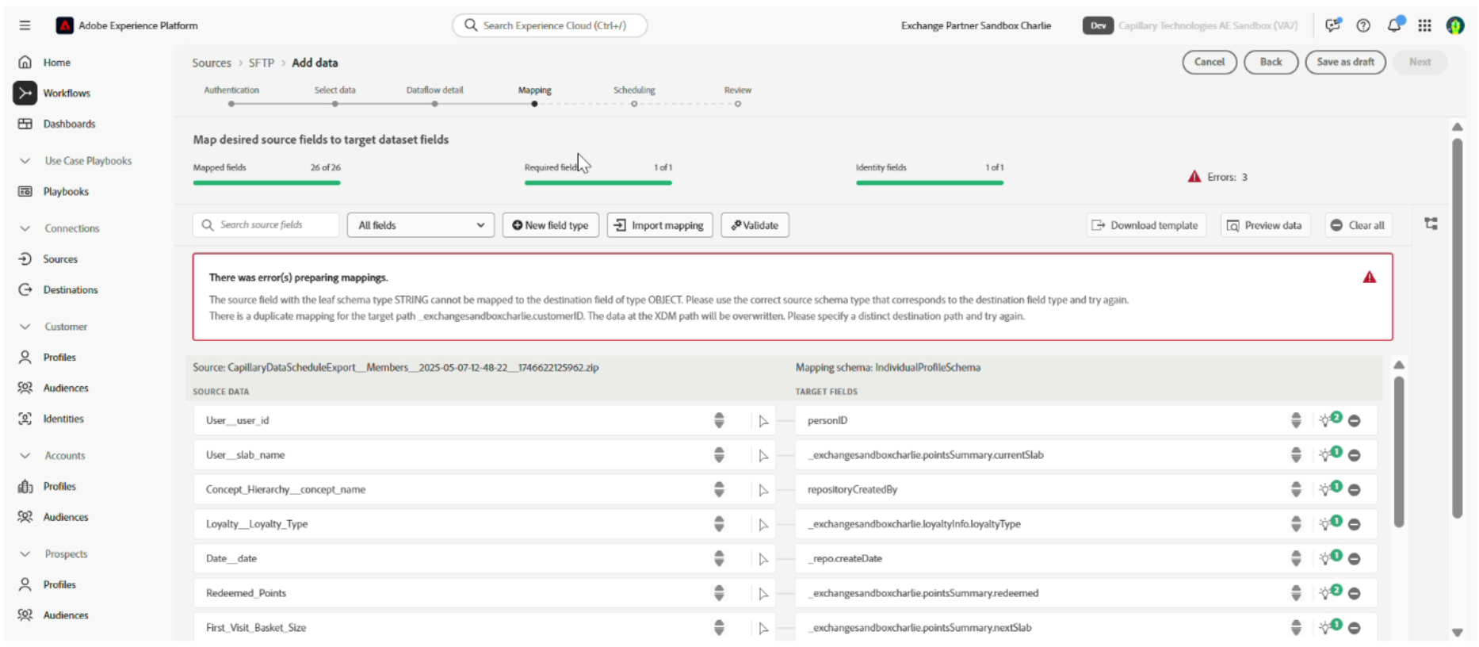
Task: Click New field type button
Action: [551, 225]
